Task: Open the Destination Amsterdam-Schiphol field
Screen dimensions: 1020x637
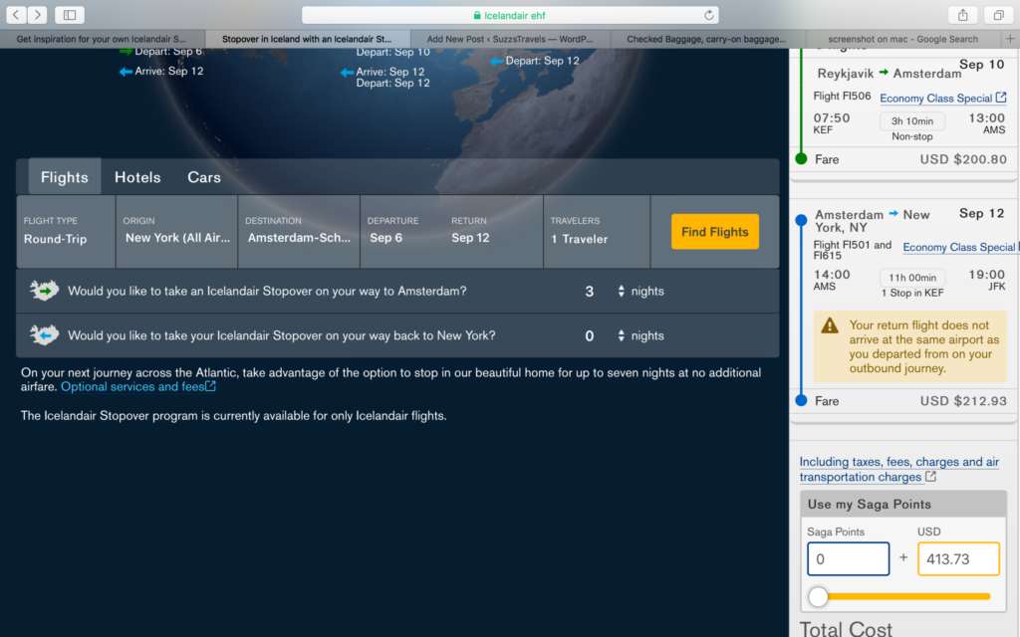Action: (x=299, y=231)
